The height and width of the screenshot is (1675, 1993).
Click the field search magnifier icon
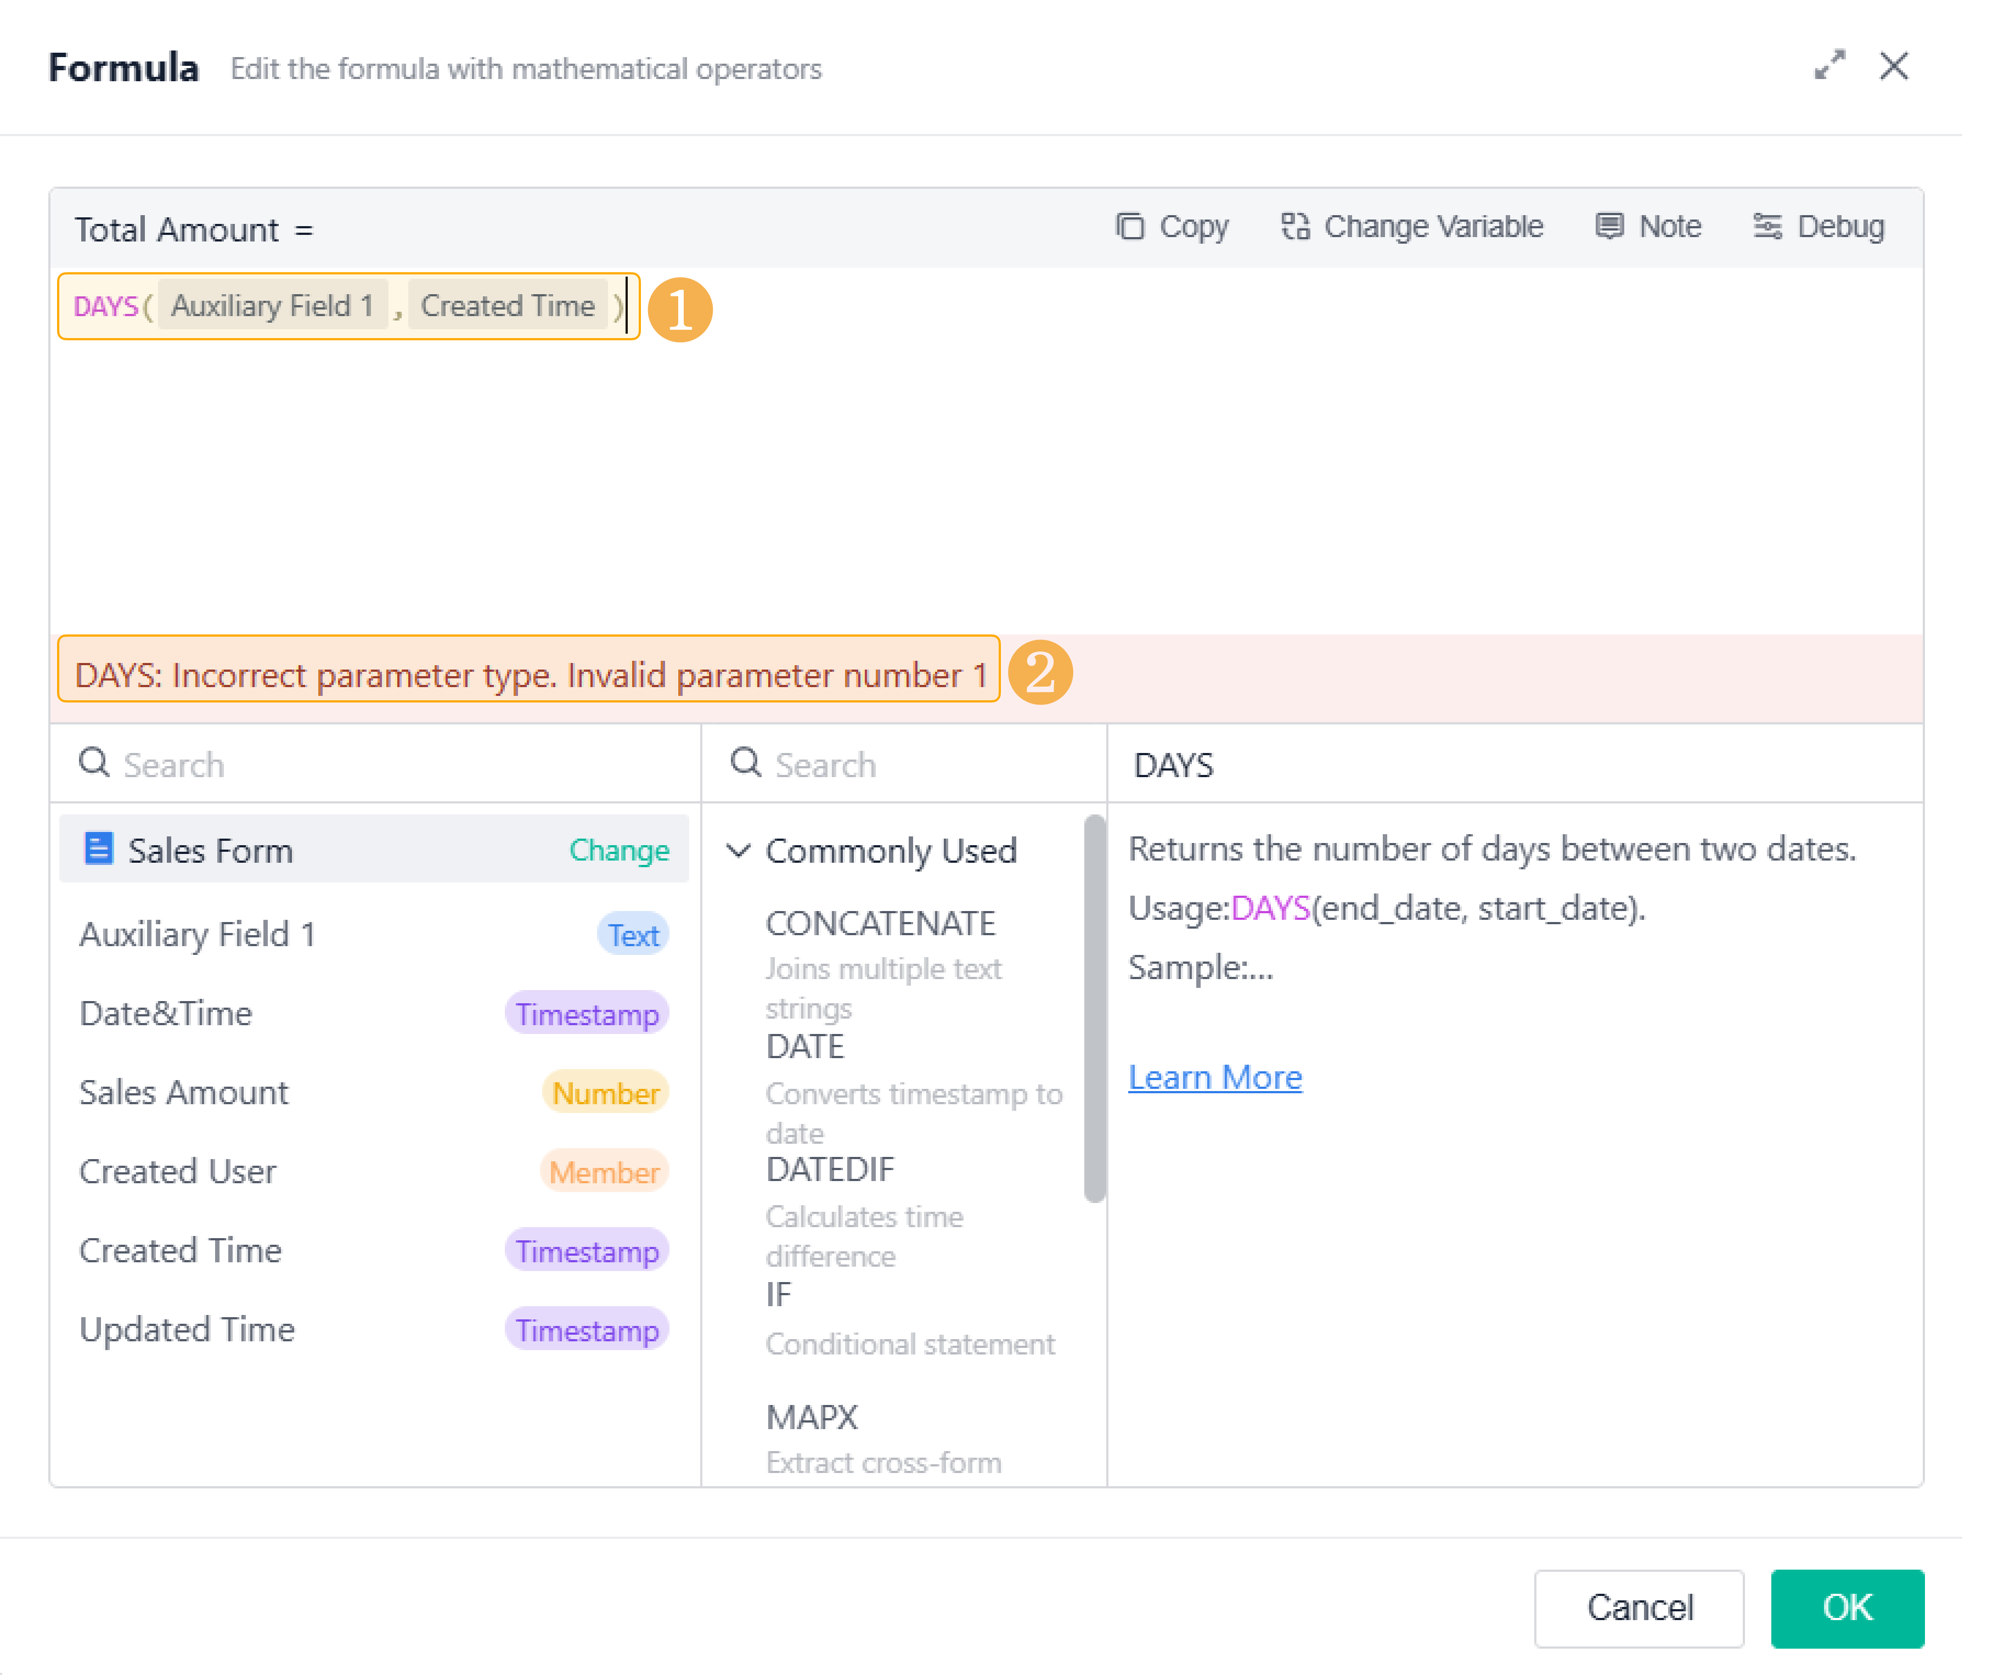94,762
